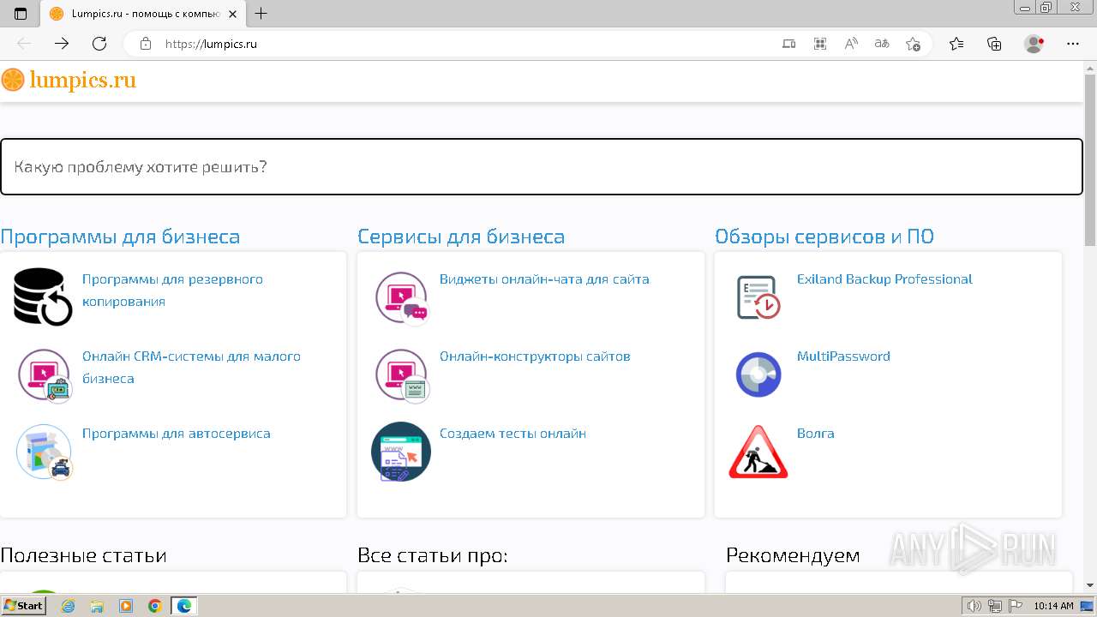Click the MultiPassword disc icon
The width and height of the screenshot is (1097, 617).
pyautogui.click(x=758, y=374)
